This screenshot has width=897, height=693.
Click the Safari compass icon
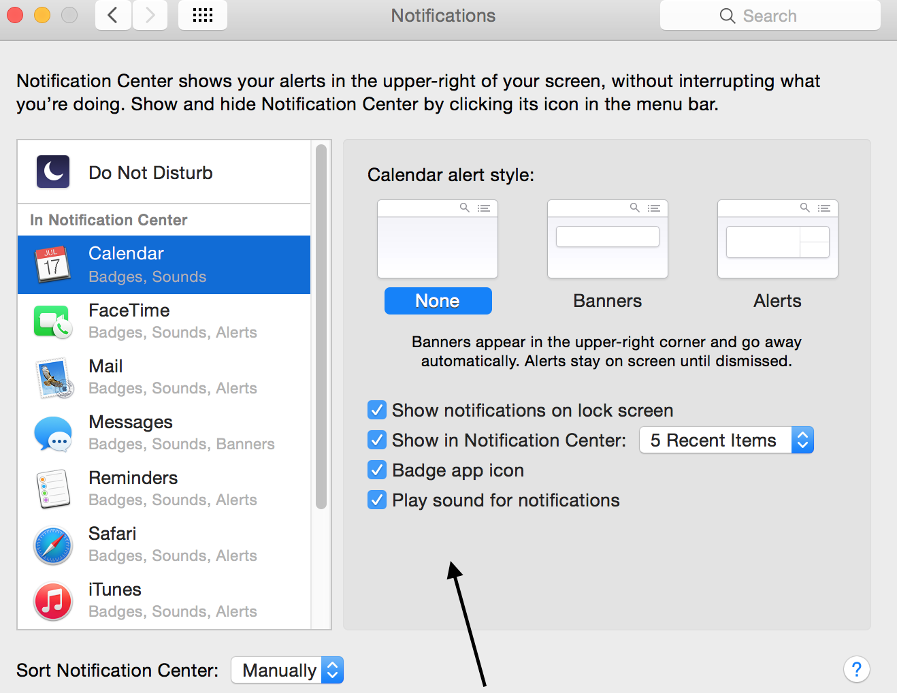[x=53, y=546]
